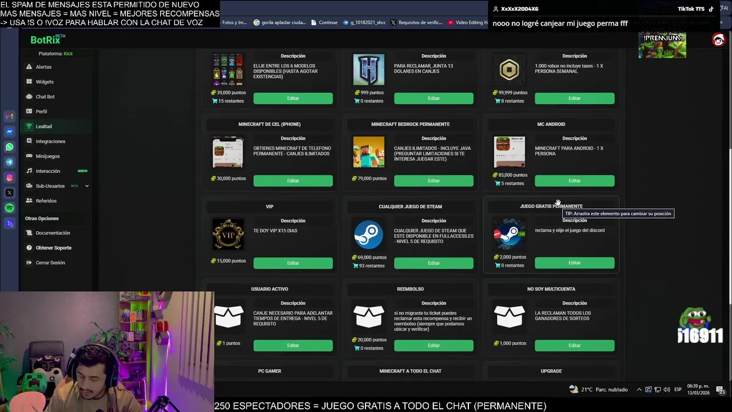
Task: Show hidden tray icons arrow
Action: [x=639, y=390]
